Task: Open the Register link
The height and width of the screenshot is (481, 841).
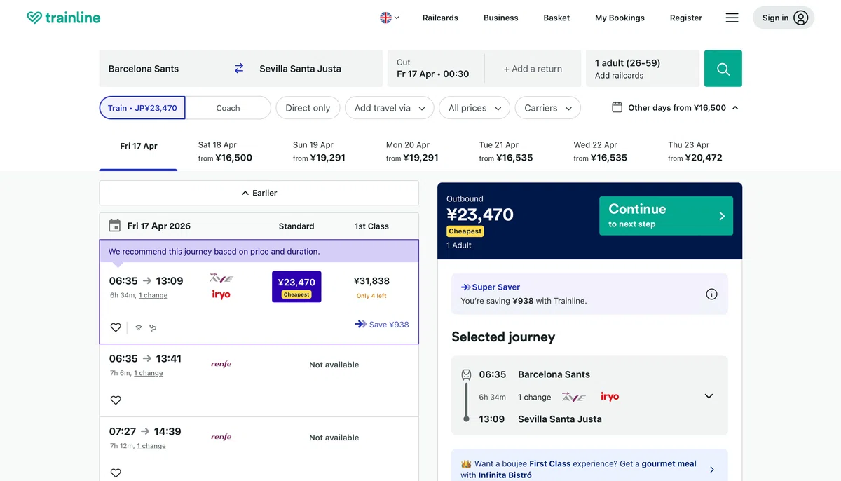Action: pos(686,18)
